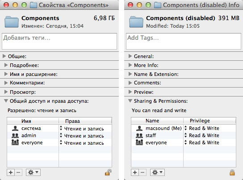This screenshot has height=180, width=243.
Task: Click the Components folder icon next to 6,98 ГБ
Action: click(x=12, y=22)
